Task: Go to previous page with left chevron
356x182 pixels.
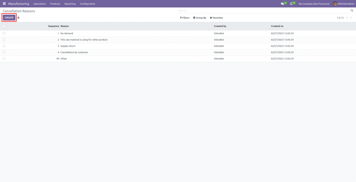Action: pyautogui.click(x=347, y=18)
